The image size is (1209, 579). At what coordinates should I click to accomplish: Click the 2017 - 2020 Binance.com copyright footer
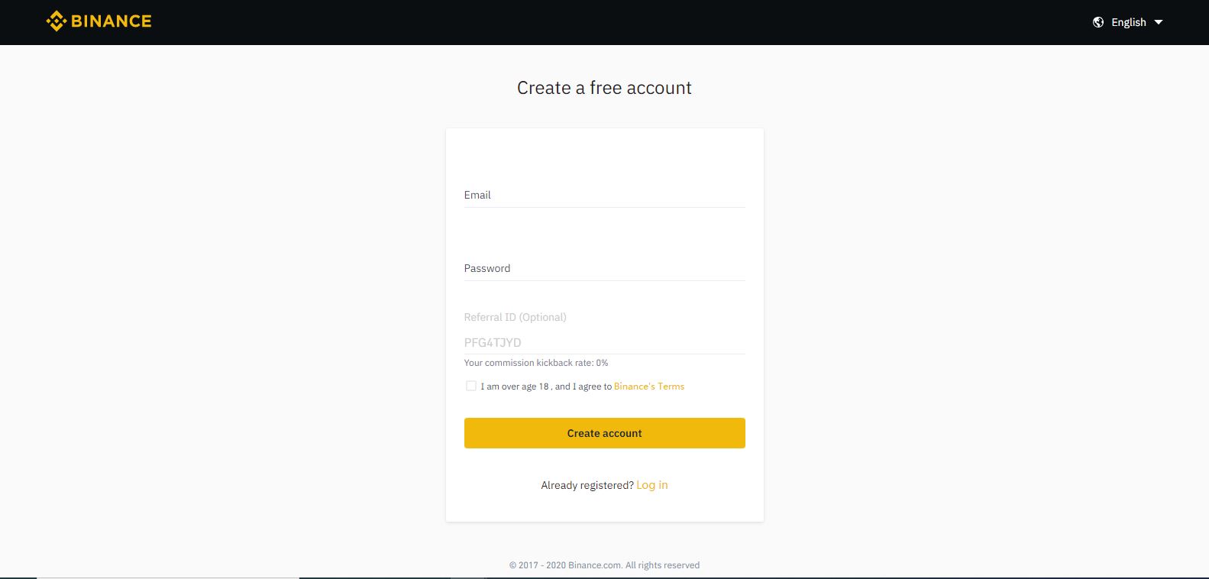[x=604, y=565]
